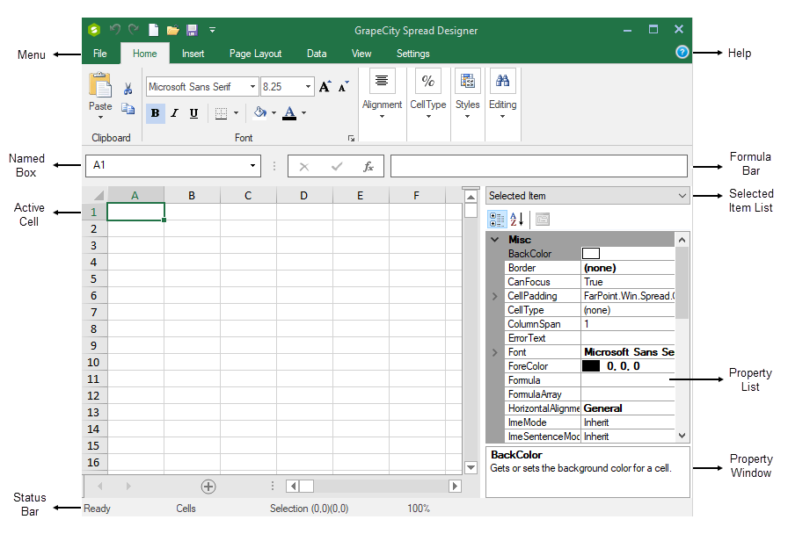This screenshot has height=534, width=788.
Task: Show properties in Categorized view
Action: point(497,220)
